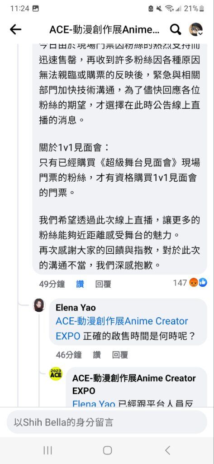Viewport: 214px width, 464px height.
Task: Open the ACE-動漫創作展Anime... page title
Action: (x=105, y=29)
